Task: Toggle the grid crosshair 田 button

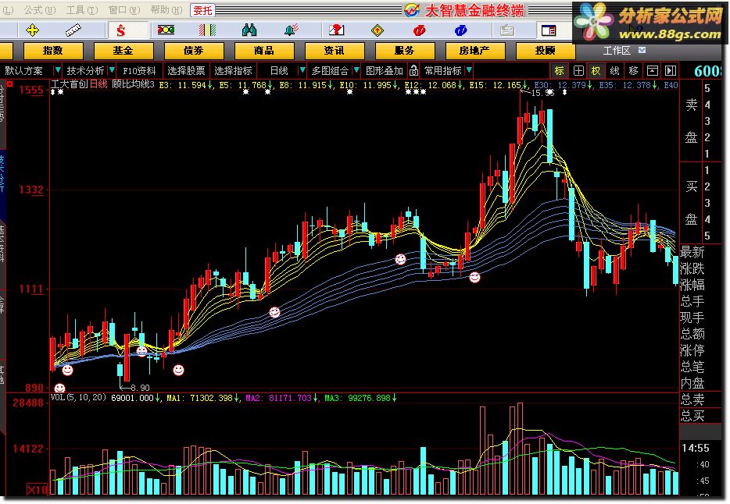Action: (x=578, y=70)
